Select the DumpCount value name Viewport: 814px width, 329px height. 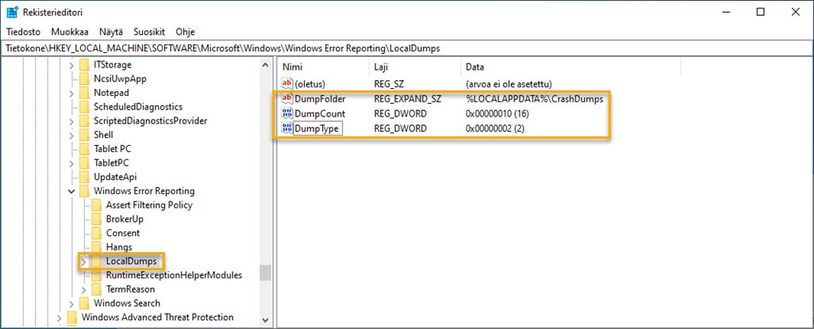point(320,113)
